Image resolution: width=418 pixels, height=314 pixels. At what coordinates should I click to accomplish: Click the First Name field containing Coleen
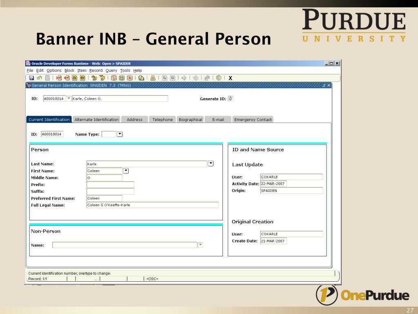click(x=104, y=170)
